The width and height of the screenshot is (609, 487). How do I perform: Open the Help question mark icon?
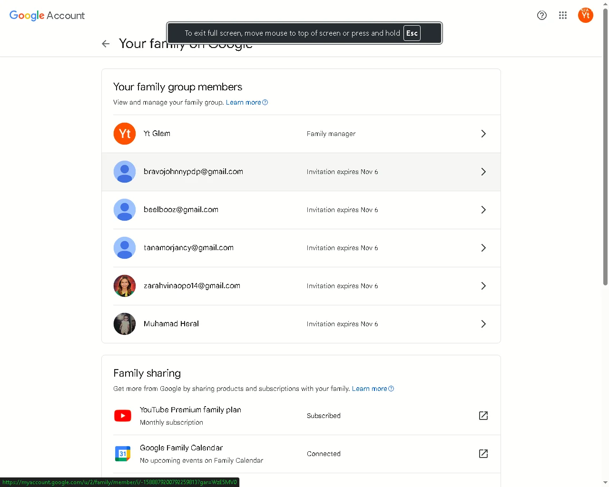542,15
